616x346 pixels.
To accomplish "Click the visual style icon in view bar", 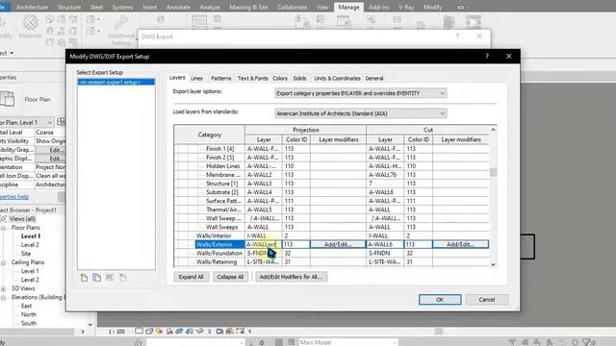I will tap(149, 331).
